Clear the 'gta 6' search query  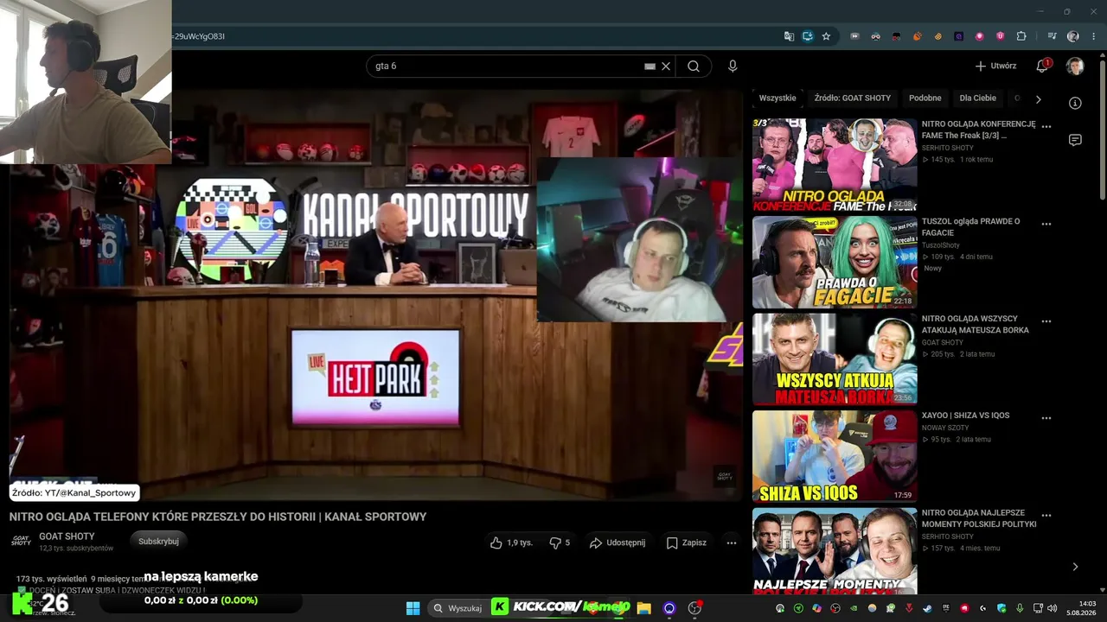click(666, 66)
